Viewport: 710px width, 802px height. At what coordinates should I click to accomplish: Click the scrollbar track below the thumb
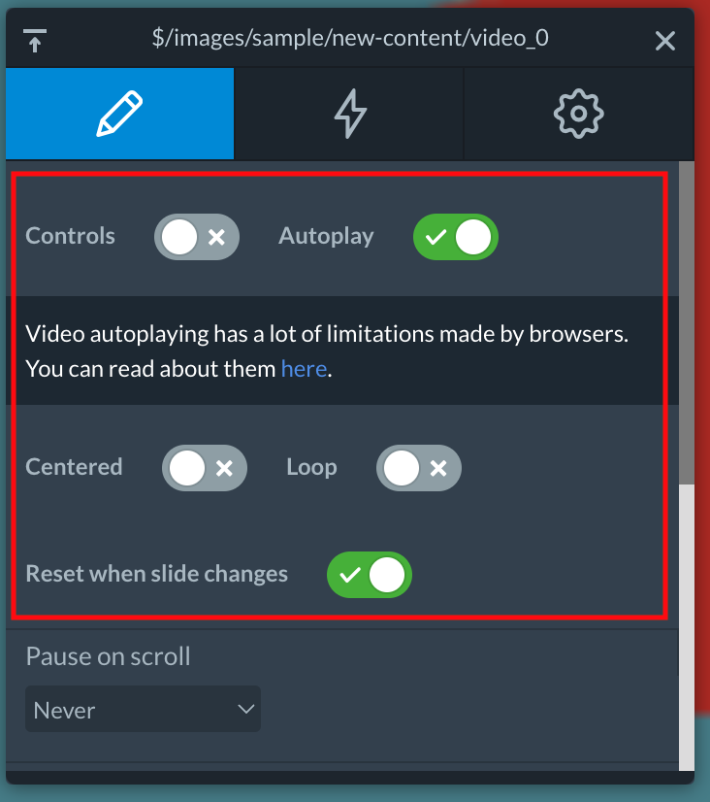pyautogui.click(x=687, y=626)
